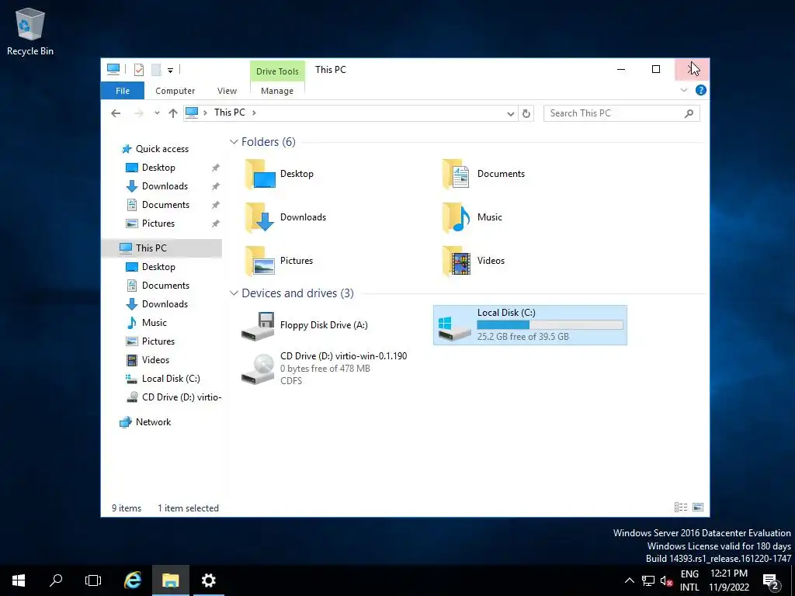This screenshot has width=795, height=596.
Task: Open the Computer ribbon tab
Action: pos(175,91)
